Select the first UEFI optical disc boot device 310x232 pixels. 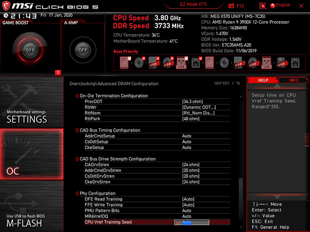[x=139, y=63]
